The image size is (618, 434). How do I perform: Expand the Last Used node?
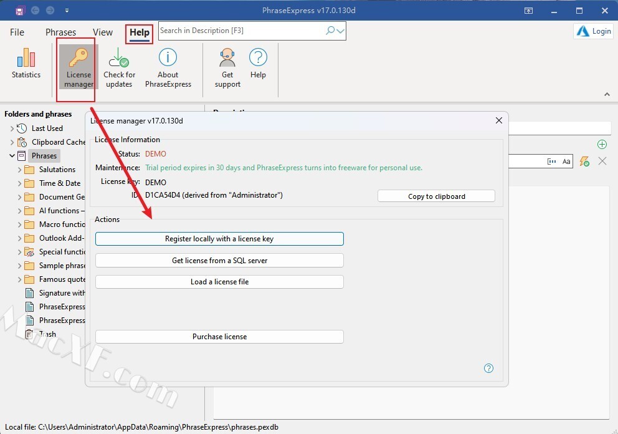coord(12,128)
